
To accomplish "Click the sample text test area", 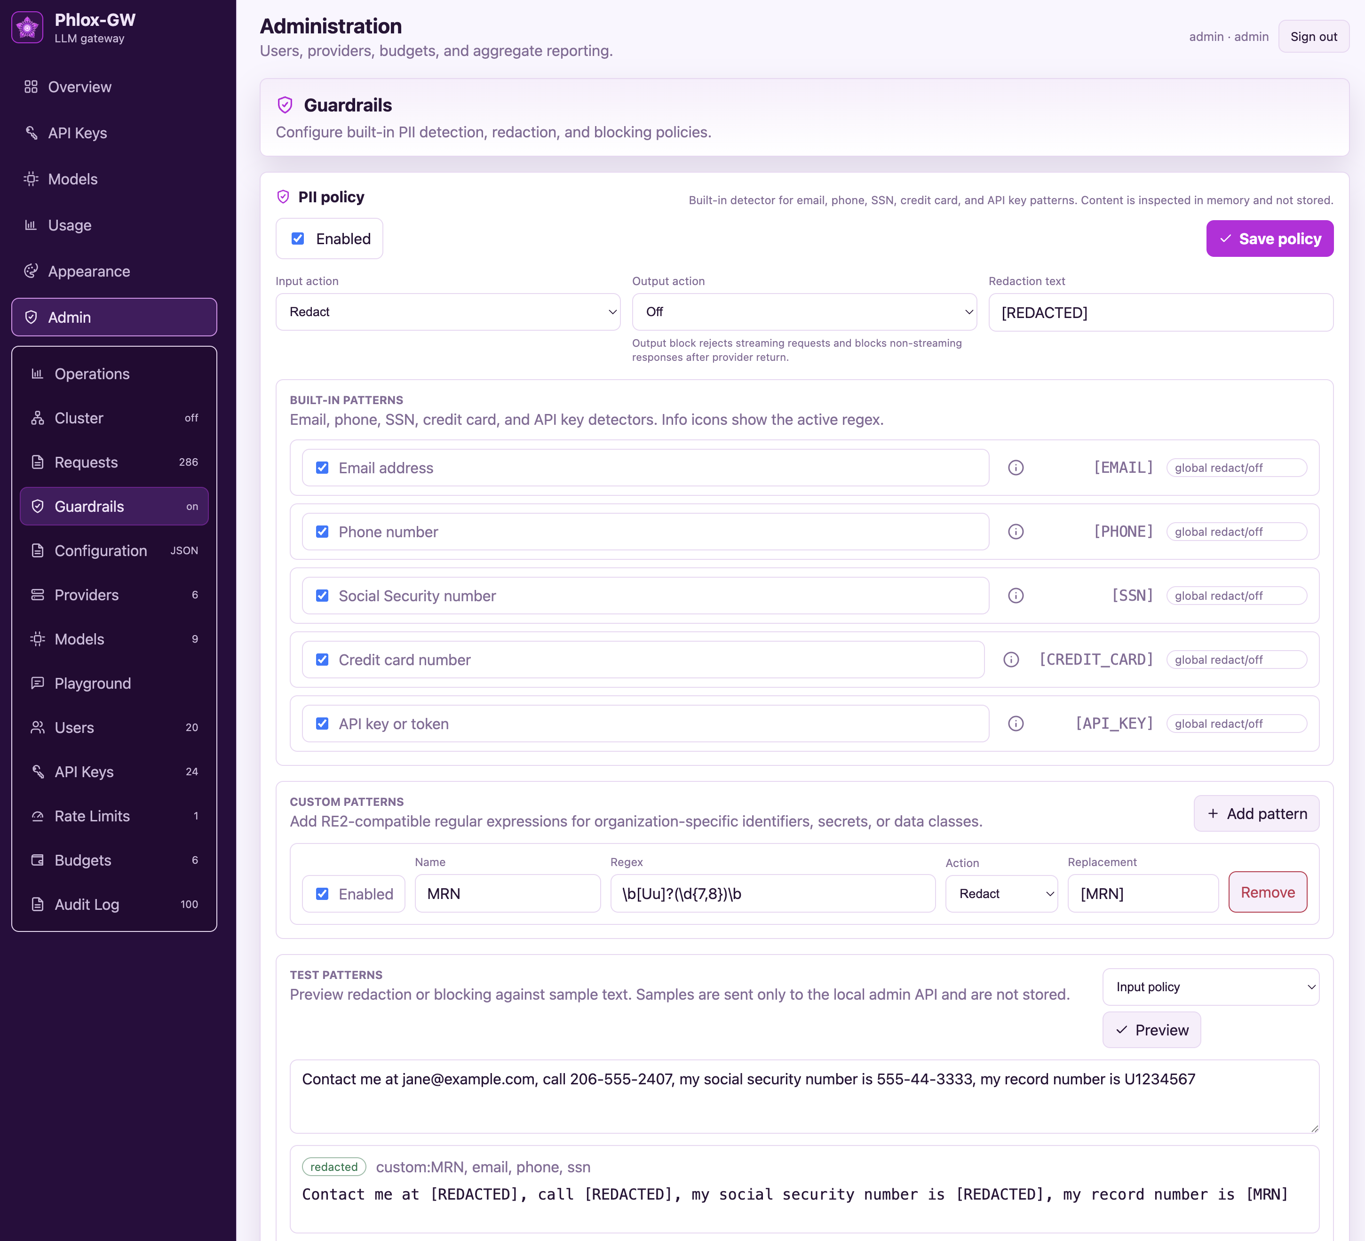I will tap(804, 1096).
